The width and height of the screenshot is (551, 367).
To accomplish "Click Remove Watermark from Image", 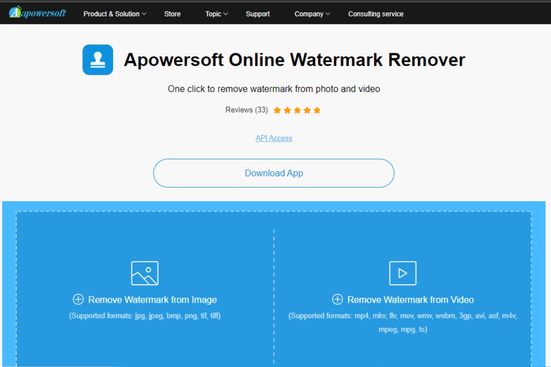I will (153, 300).
